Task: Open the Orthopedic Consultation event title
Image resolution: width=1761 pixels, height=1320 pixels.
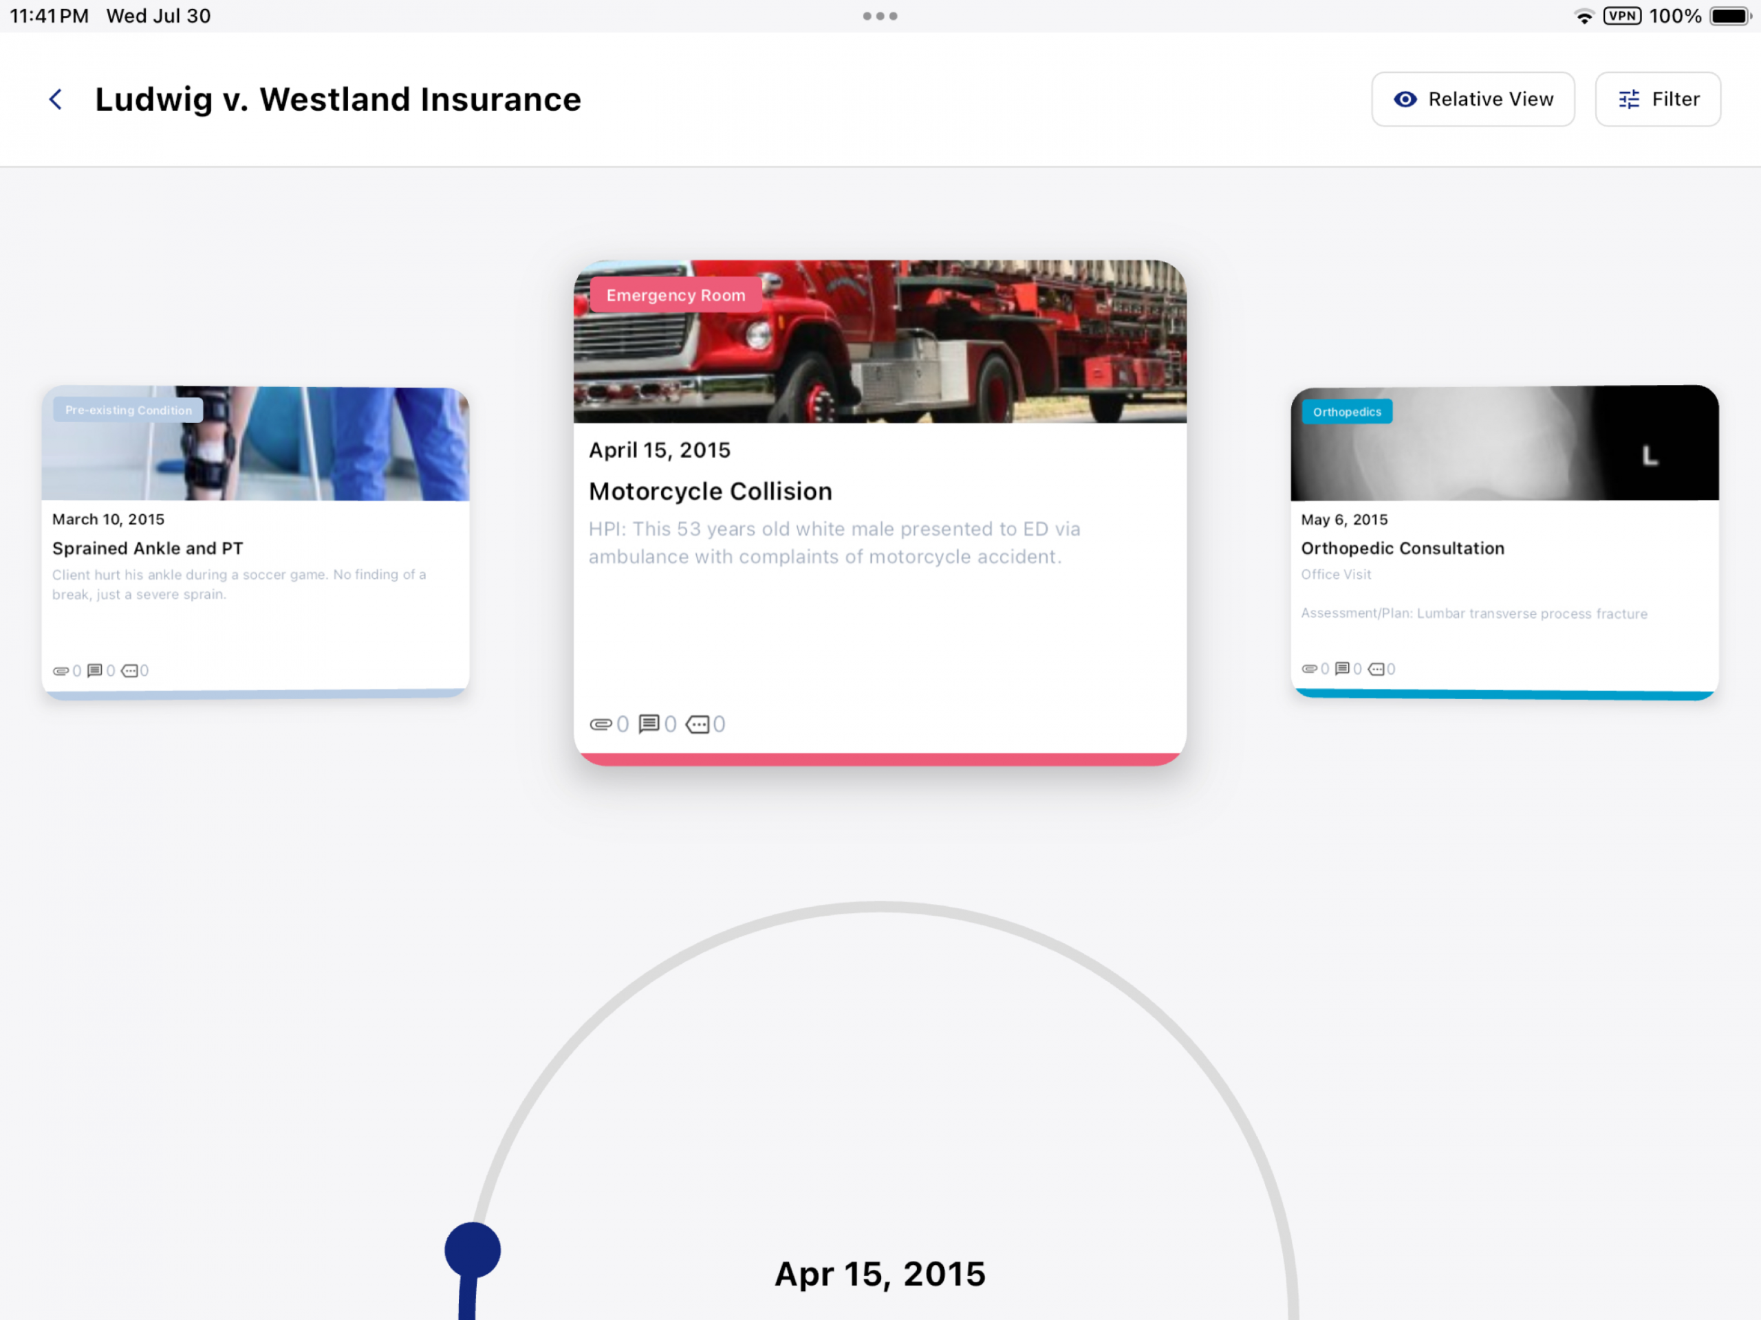Action: (x=1402, y=548)
